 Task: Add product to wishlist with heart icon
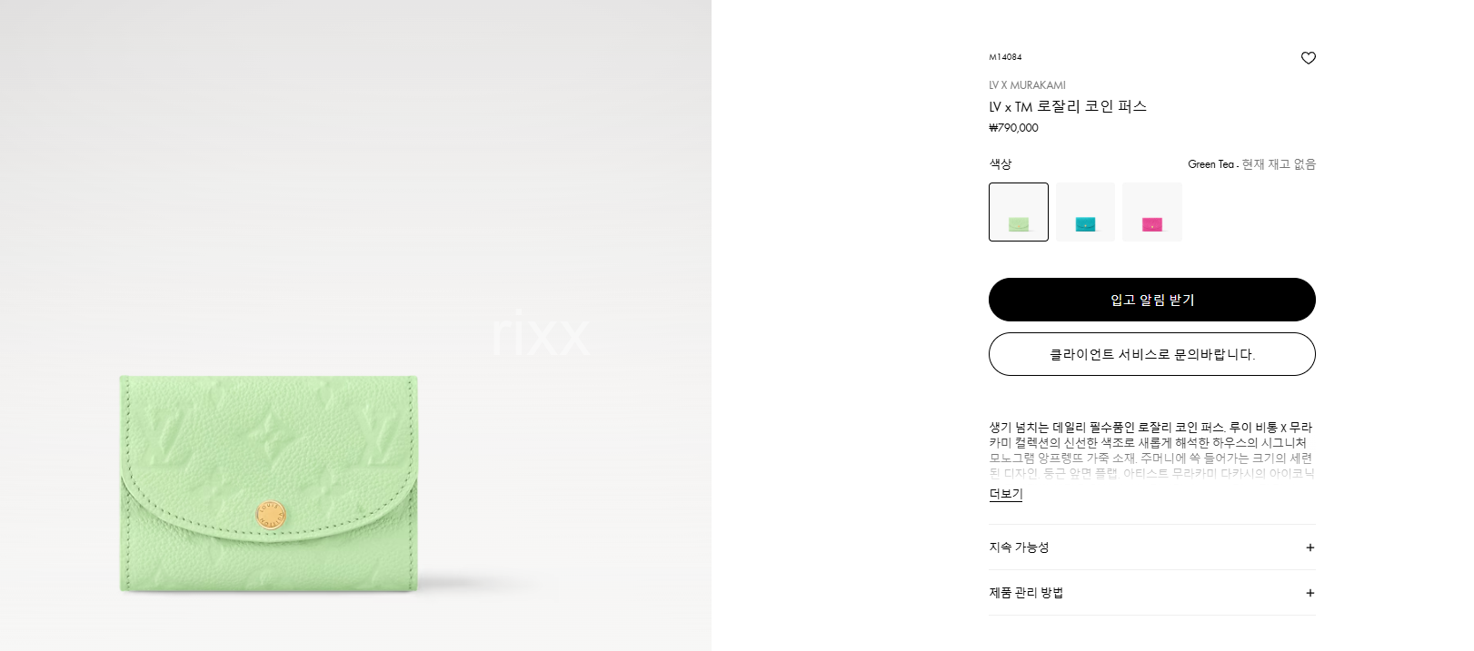tap(1308, 58)
